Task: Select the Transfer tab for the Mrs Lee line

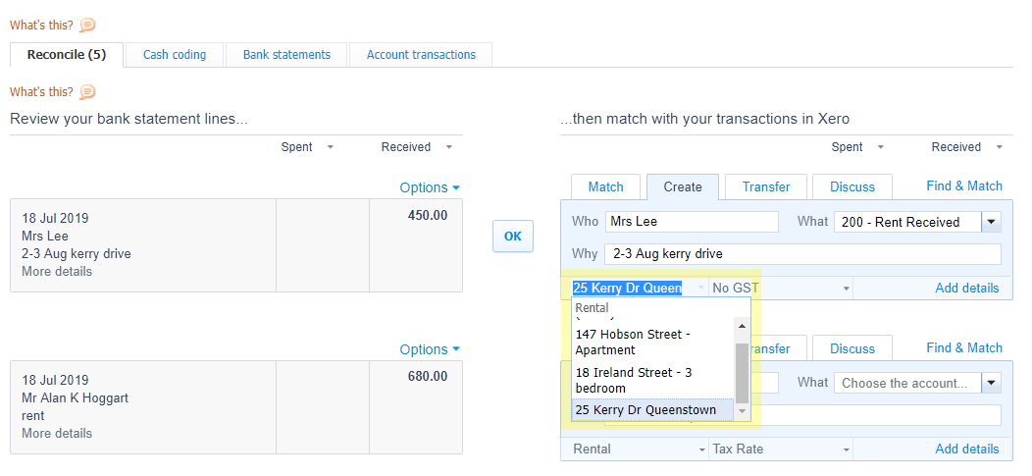Action: tap(766, 187)
